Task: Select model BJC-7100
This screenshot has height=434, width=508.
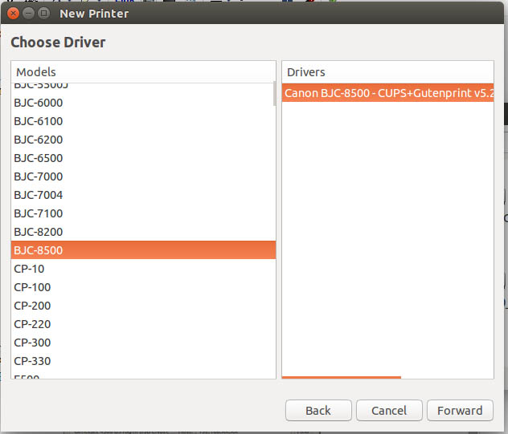Action: click(143, 213)
